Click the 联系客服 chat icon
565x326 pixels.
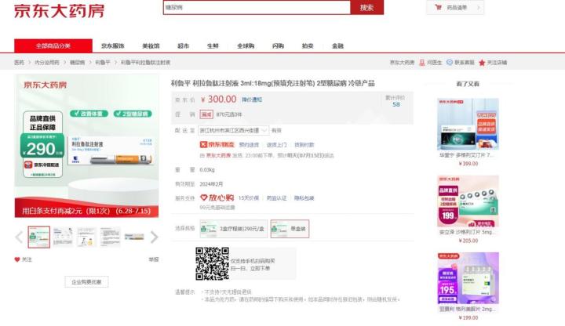450,62
